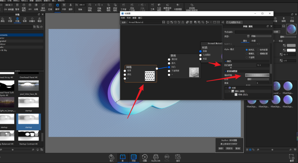
Task: Click 凹凸 input socket on 塑料 node
Action: [169, 67]
